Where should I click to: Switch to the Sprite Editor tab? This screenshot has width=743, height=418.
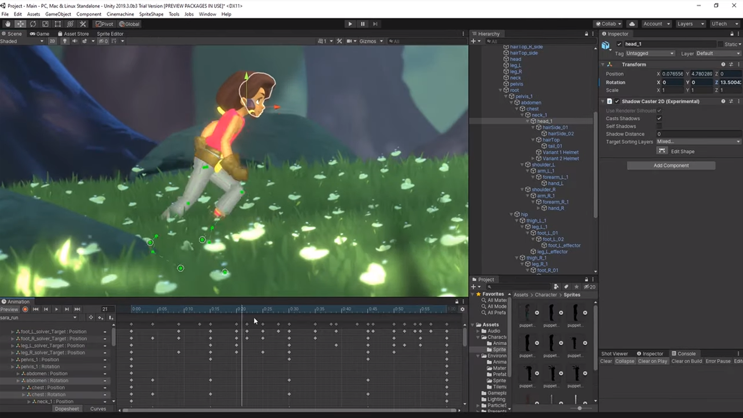pyautogui.click(x=110, y=34)
